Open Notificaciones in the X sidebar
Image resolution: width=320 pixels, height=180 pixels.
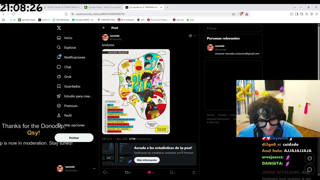pyautogui.click(x=71, y=57)
